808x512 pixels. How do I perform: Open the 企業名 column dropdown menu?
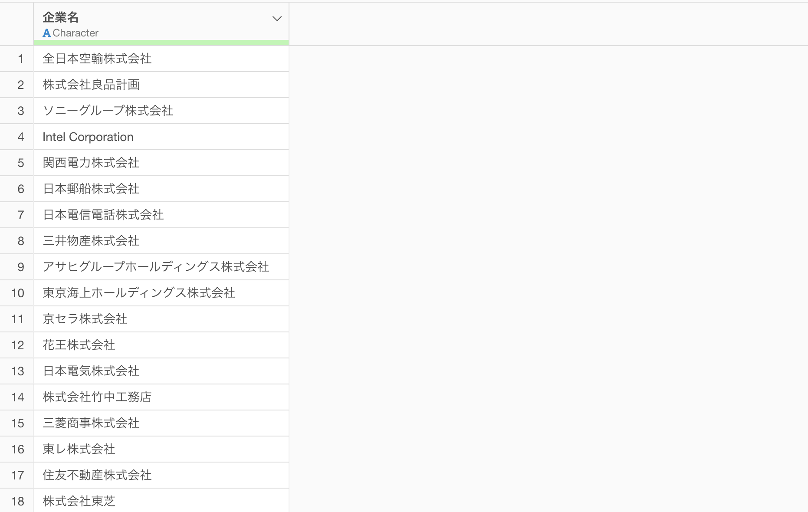(x=277, y=19)
